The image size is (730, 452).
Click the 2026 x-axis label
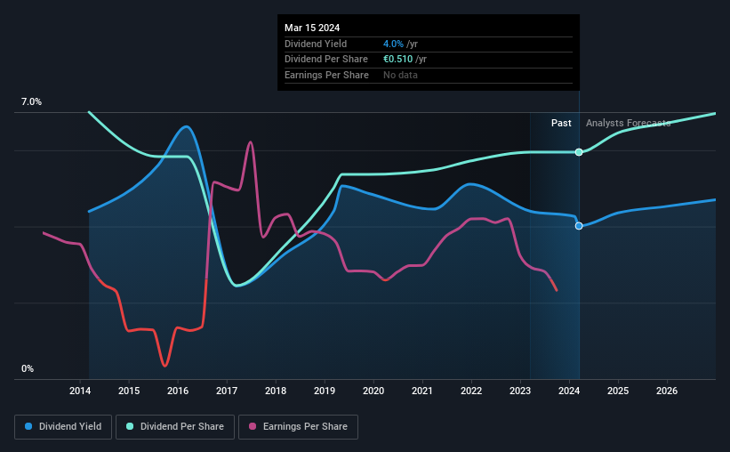667,391
